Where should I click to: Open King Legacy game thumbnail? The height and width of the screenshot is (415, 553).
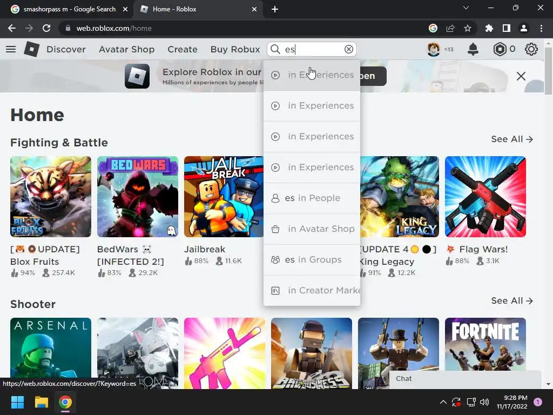pyautogui.click(x=400, y=197)
